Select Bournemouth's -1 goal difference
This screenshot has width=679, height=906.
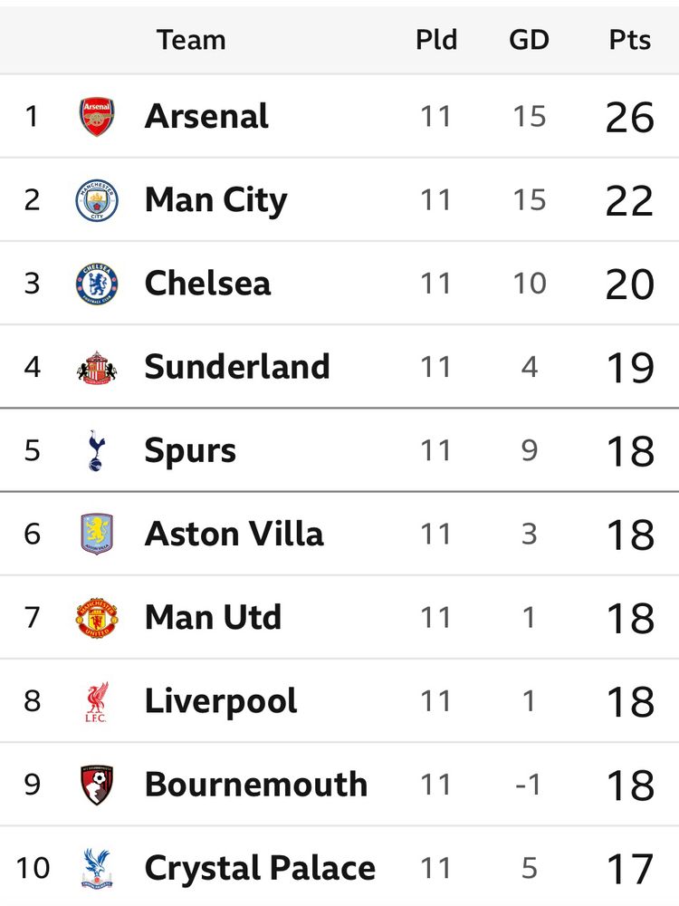(529, 785)
